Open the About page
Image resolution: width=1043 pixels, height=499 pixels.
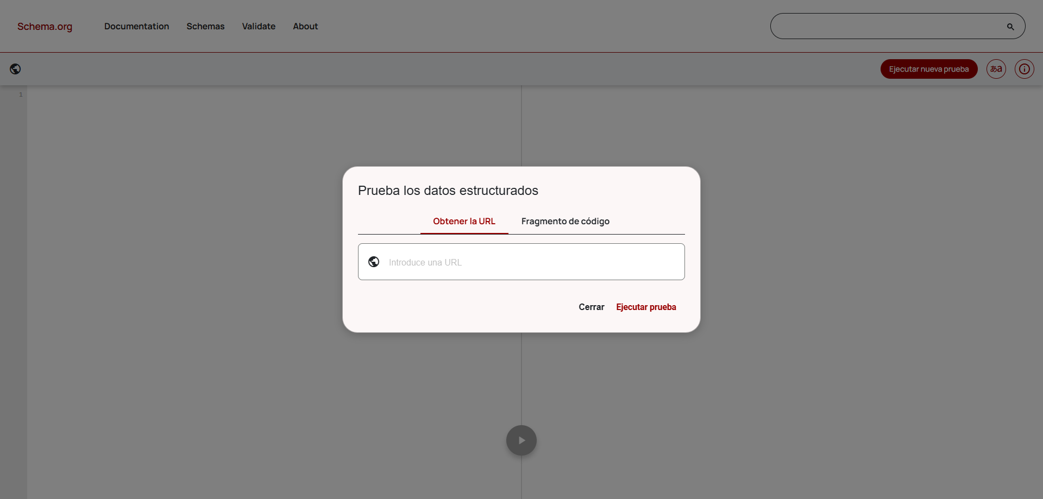click(305, 26)
